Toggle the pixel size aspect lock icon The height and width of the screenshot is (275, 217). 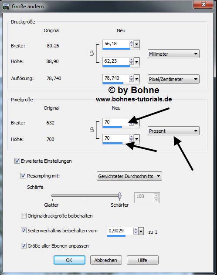[92, 130]
